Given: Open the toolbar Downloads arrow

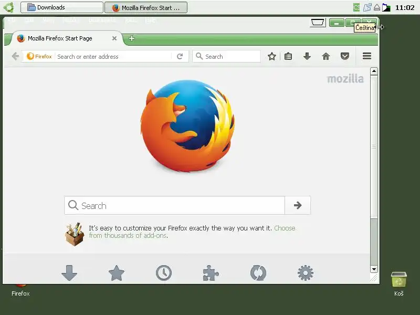Looking at the screenshot, I should tap(307, 56).
